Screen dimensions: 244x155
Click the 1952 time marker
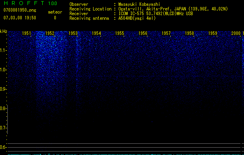[50, 33]
